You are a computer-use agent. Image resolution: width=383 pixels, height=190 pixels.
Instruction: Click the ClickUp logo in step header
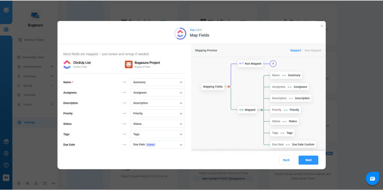click(180, 33)
